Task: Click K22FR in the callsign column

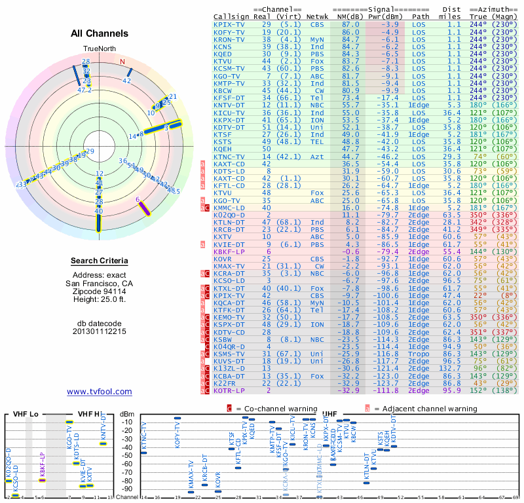Action: 225,383
